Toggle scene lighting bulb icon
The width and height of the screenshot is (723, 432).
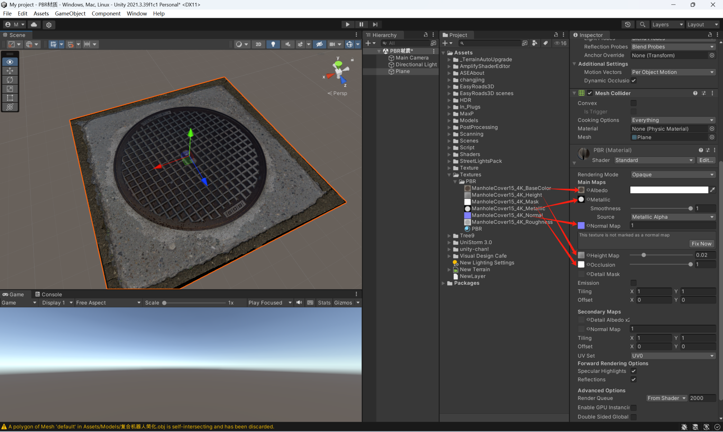coord(273,44)
